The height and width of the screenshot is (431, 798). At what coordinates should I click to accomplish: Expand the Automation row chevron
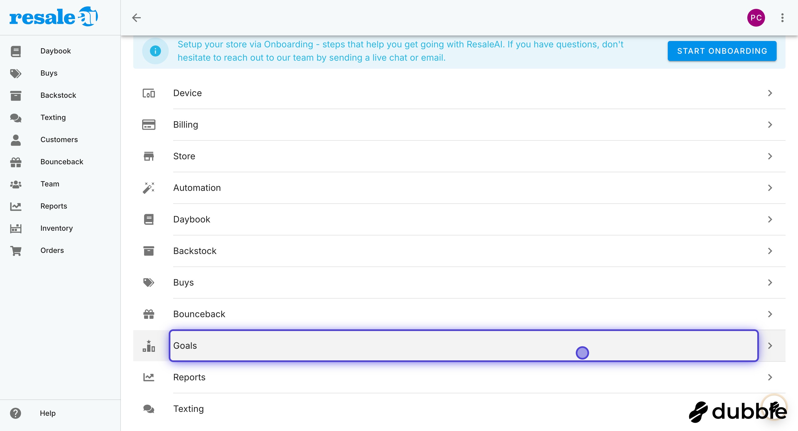(x=770, y=188)
